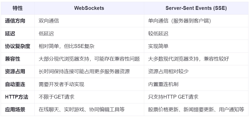The height and width of the screenshot is (117, 249).
Task: Click the 长时间保持连接可能占用更多服务器资源 cell
Action: 84,72
